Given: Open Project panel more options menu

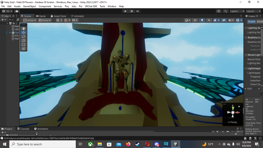Looking at the screenshot, I should pos(241,129).
